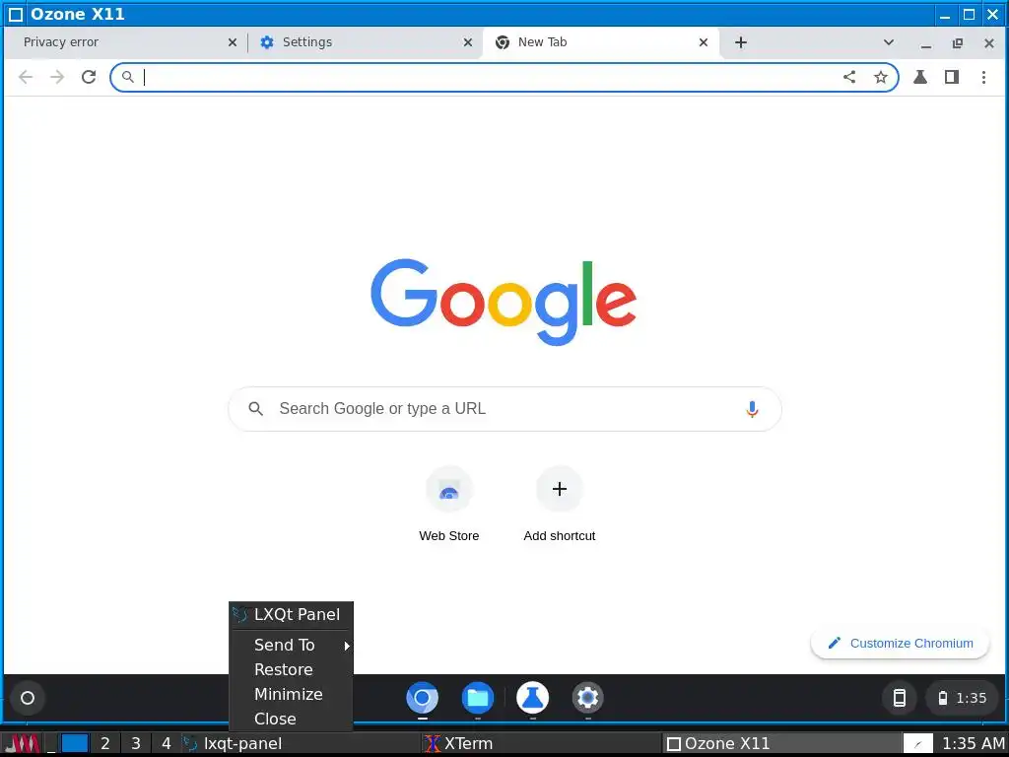The height and width of the screenshot is (757, 1009).
Task: Select active desktop 1 in pager
Action: click(75, 744)
